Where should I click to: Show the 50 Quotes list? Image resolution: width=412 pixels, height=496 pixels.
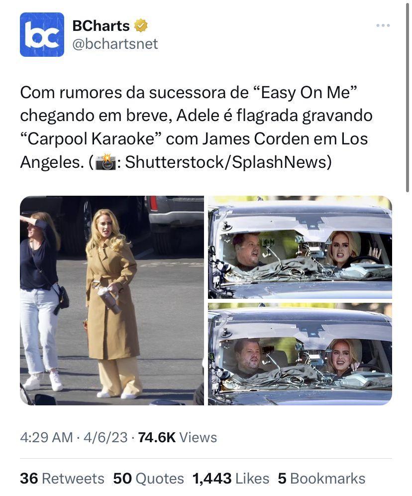tap(148, 479)
